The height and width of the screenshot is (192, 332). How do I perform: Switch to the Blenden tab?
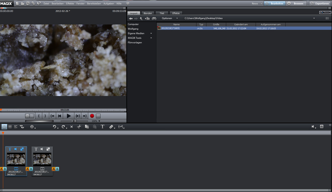pyautogui.click(x=148, y=13)
